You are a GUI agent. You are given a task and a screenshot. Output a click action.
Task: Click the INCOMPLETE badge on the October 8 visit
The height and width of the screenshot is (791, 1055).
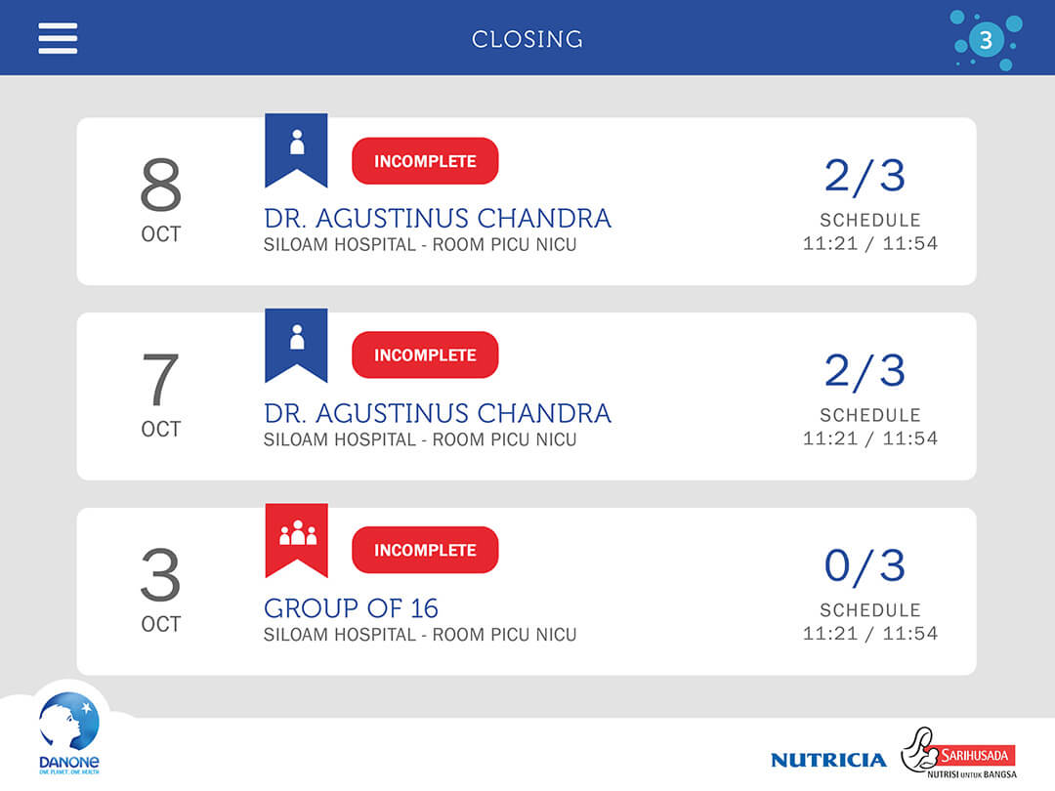coord(425,160)
